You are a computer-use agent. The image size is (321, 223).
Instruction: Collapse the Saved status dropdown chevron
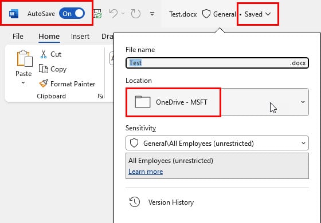[x=268, y=14]
